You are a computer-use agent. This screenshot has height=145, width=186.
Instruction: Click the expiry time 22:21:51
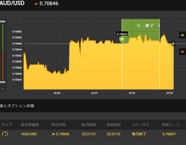[114, 134]
